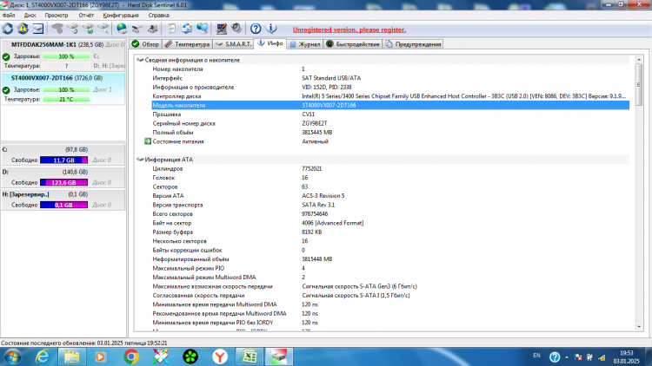Open Windows Explorer folder on the taskbar
The height and width of the screenshot is (366, 652).
coord(72,356)
